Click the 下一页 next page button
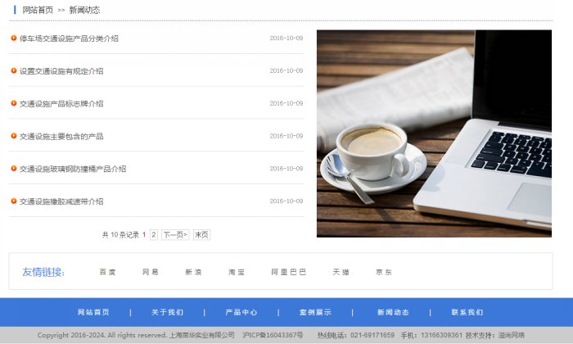 [x=175, y=234]
